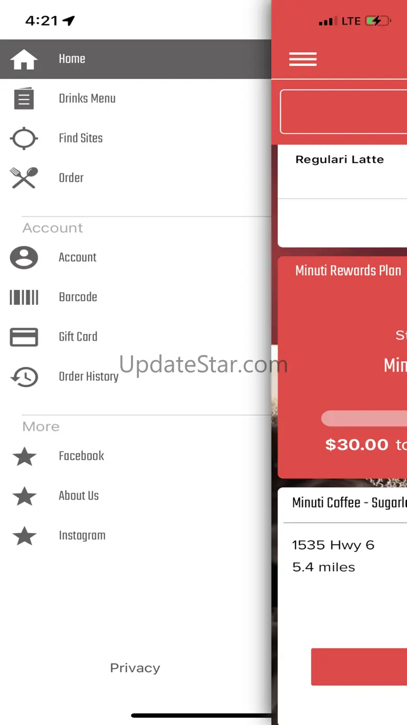This screenshot has height=725, width=407.
Task: Open the Order History clock icon
Action: pos(24,377)
